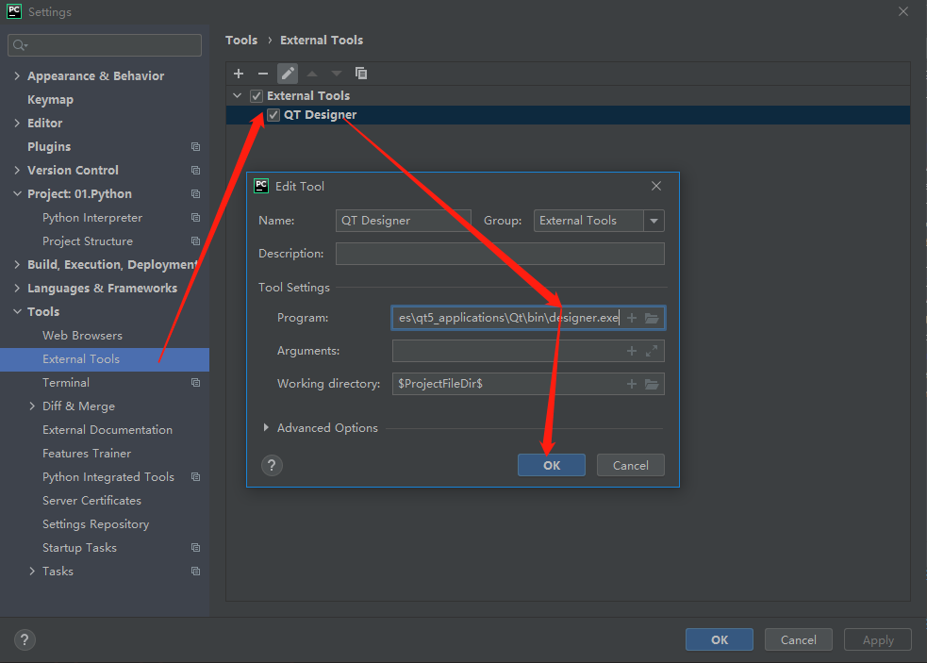Click the Copy tool icon in toolbar
The height and width of the screenshot is (663, 927).
pyautogui.click(x=361, y=74)
